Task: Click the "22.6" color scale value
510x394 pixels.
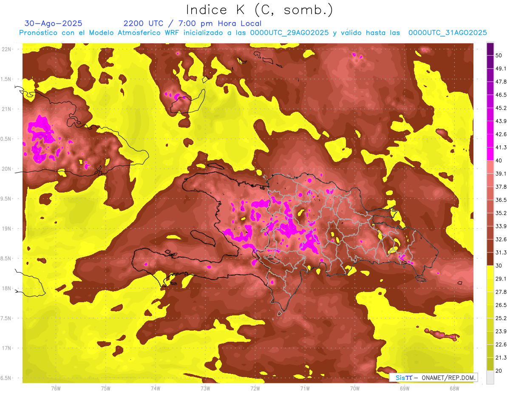Action: coord(501,345)
